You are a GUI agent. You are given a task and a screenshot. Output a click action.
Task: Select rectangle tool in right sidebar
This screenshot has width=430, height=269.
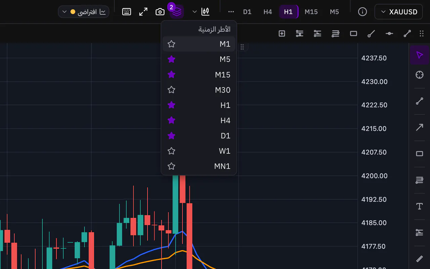(419, 154)
